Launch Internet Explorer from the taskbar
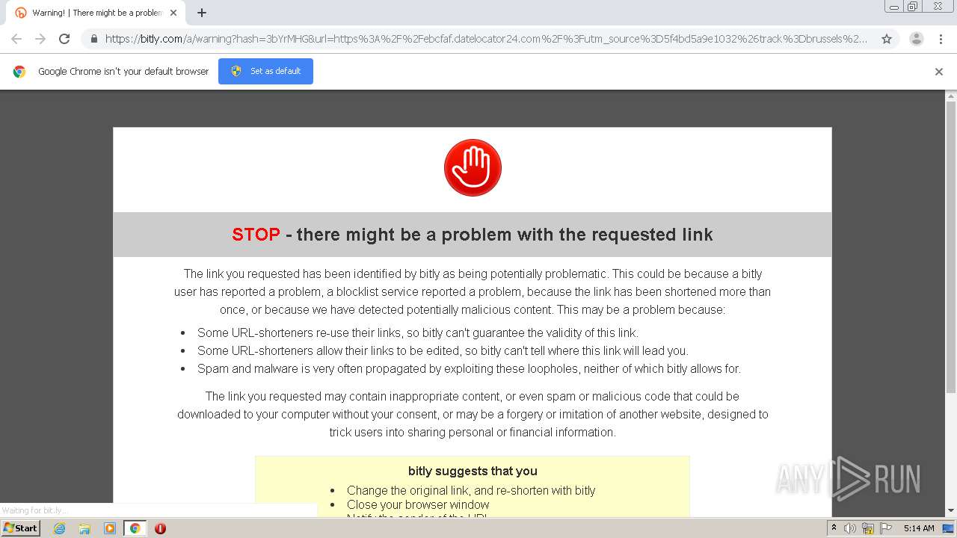Viewport: 957px width, 538px height. click(59, 528)
